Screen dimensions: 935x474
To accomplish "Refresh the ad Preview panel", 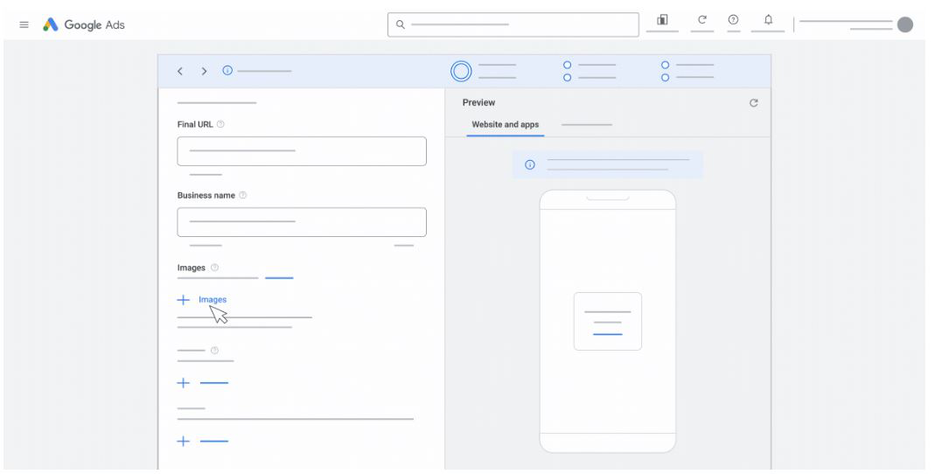I will pos(754,103).
